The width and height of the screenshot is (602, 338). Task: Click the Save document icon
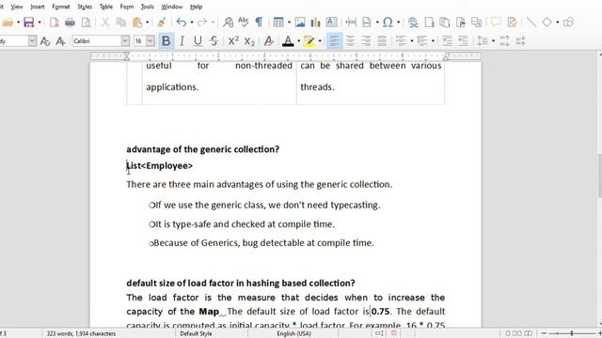[29, 23]
